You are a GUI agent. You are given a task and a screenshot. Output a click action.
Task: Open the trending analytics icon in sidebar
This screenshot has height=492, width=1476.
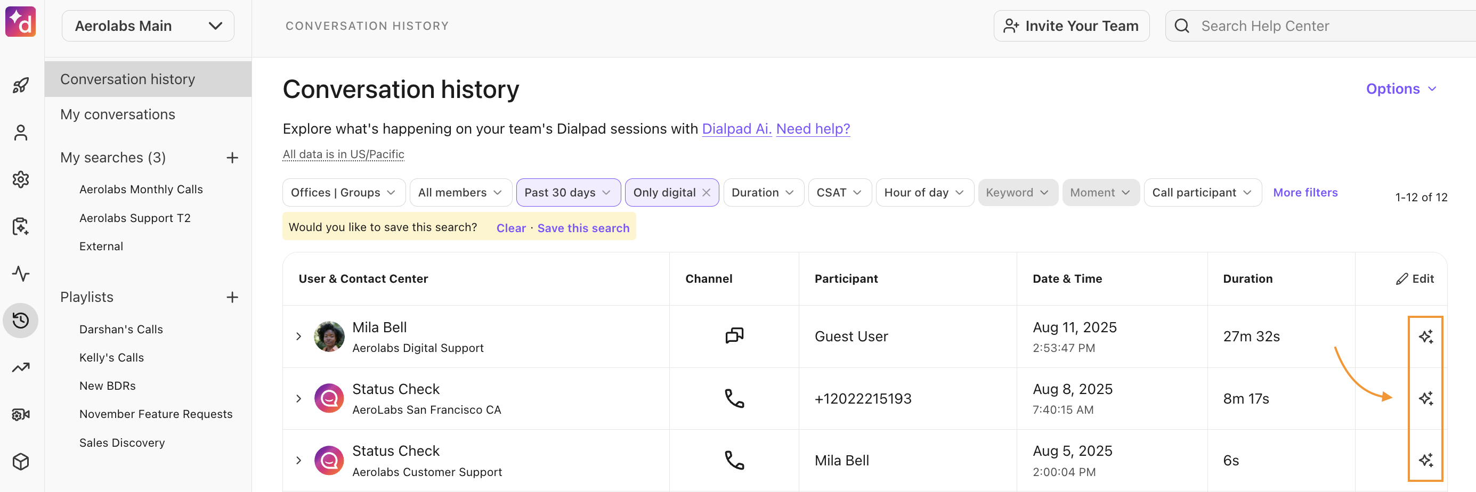tap(21, 367)
